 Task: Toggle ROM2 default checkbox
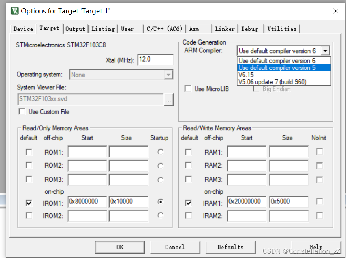click(29, 165)
